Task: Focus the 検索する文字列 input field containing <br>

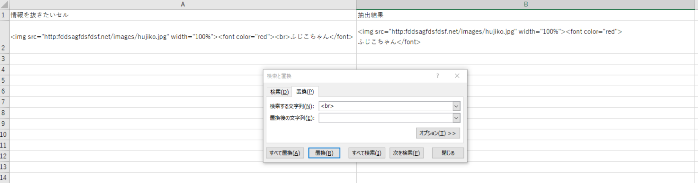Action: pos(386,106)
